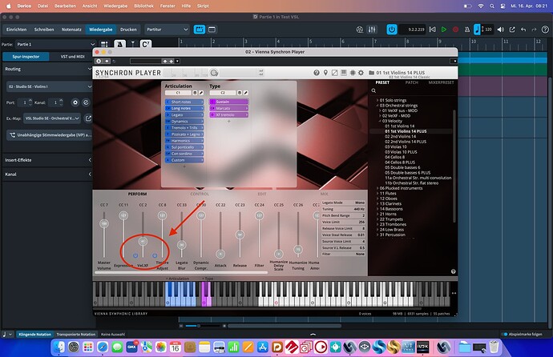
Task: Open the Wiedergabe menu in menu bar
Action: 115,6
